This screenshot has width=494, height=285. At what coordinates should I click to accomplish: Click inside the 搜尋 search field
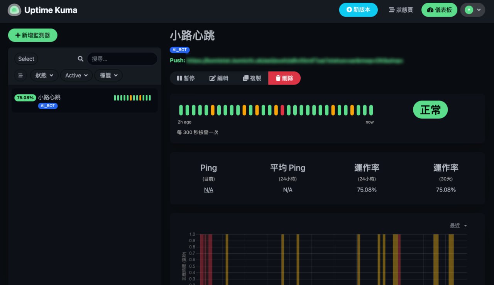(122, 59)
